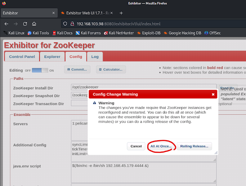
Task: Open the Kali Forums bookmark
Action: (x=88, y=33)
